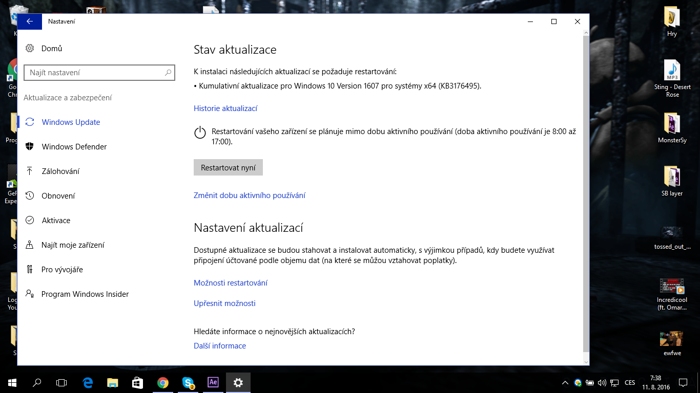Open Domů via the gear icon

(30, 49)
